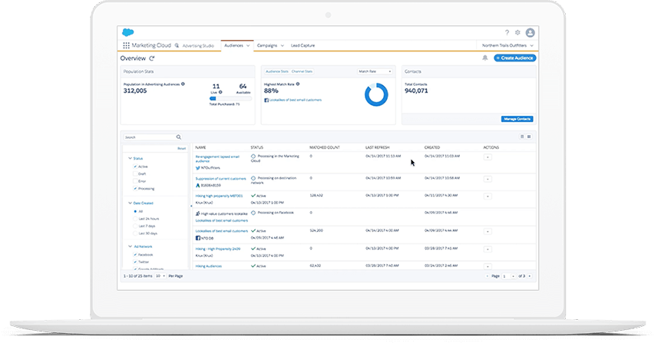Switch to the list view icon
Screen dimensions: 658x343
[522, 137]
